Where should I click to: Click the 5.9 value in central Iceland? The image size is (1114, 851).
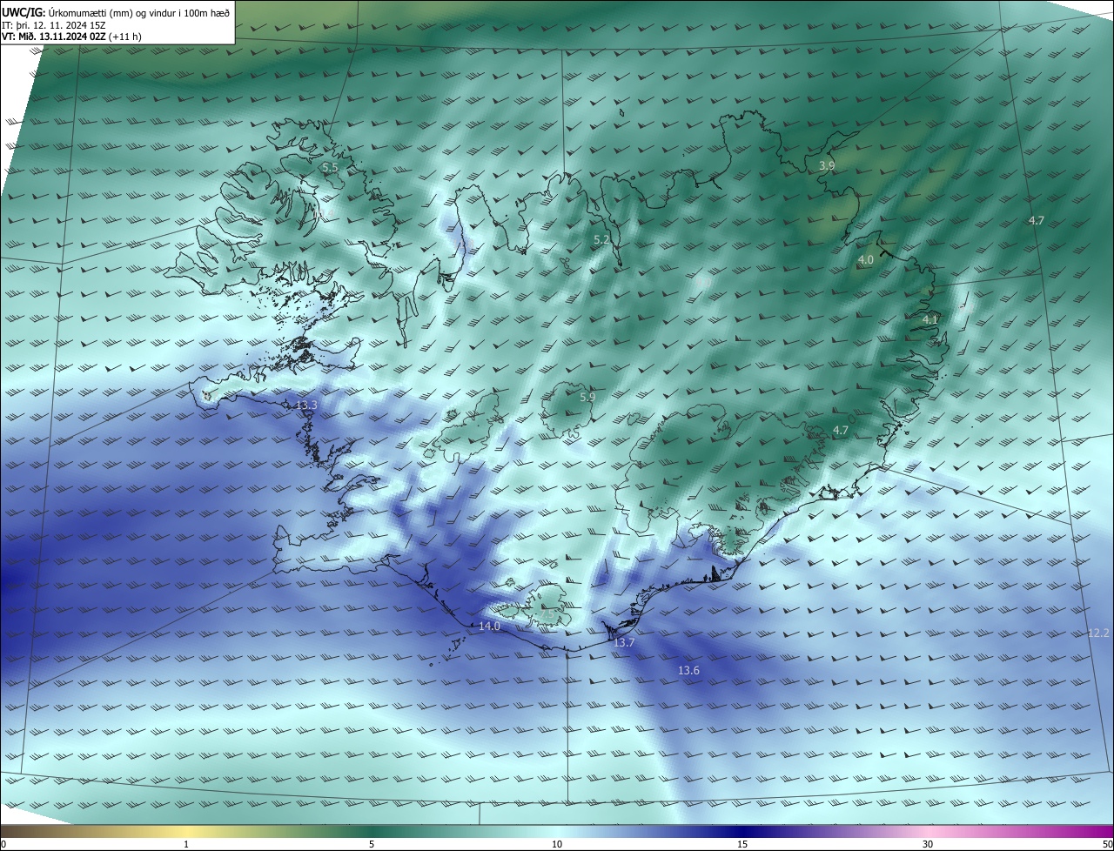[x=587, y=398]
